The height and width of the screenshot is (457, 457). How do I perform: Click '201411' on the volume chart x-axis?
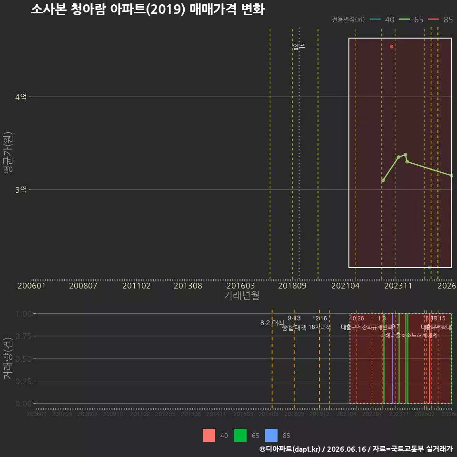click(216, 414)
